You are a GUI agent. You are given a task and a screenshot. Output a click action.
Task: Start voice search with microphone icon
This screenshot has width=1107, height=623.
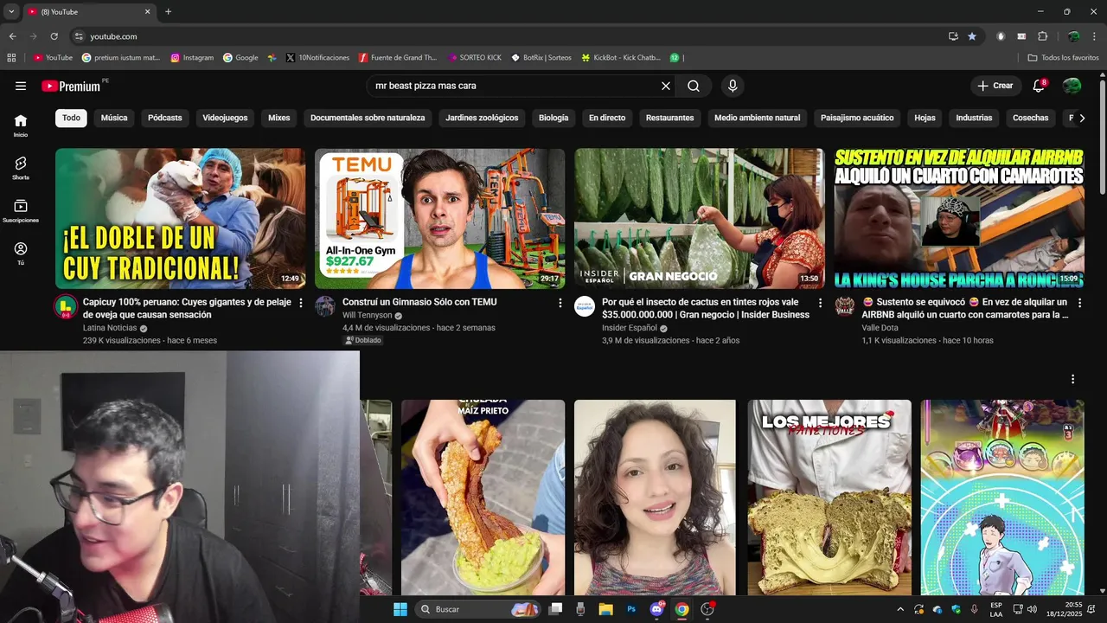tap(733, 86)
